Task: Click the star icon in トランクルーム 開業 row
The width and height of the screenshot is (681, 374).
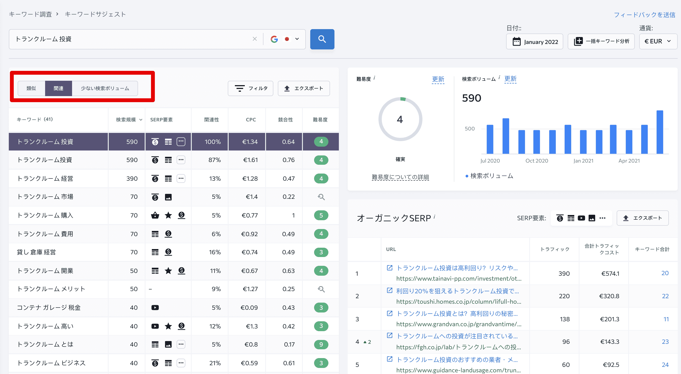Action: 168,271
